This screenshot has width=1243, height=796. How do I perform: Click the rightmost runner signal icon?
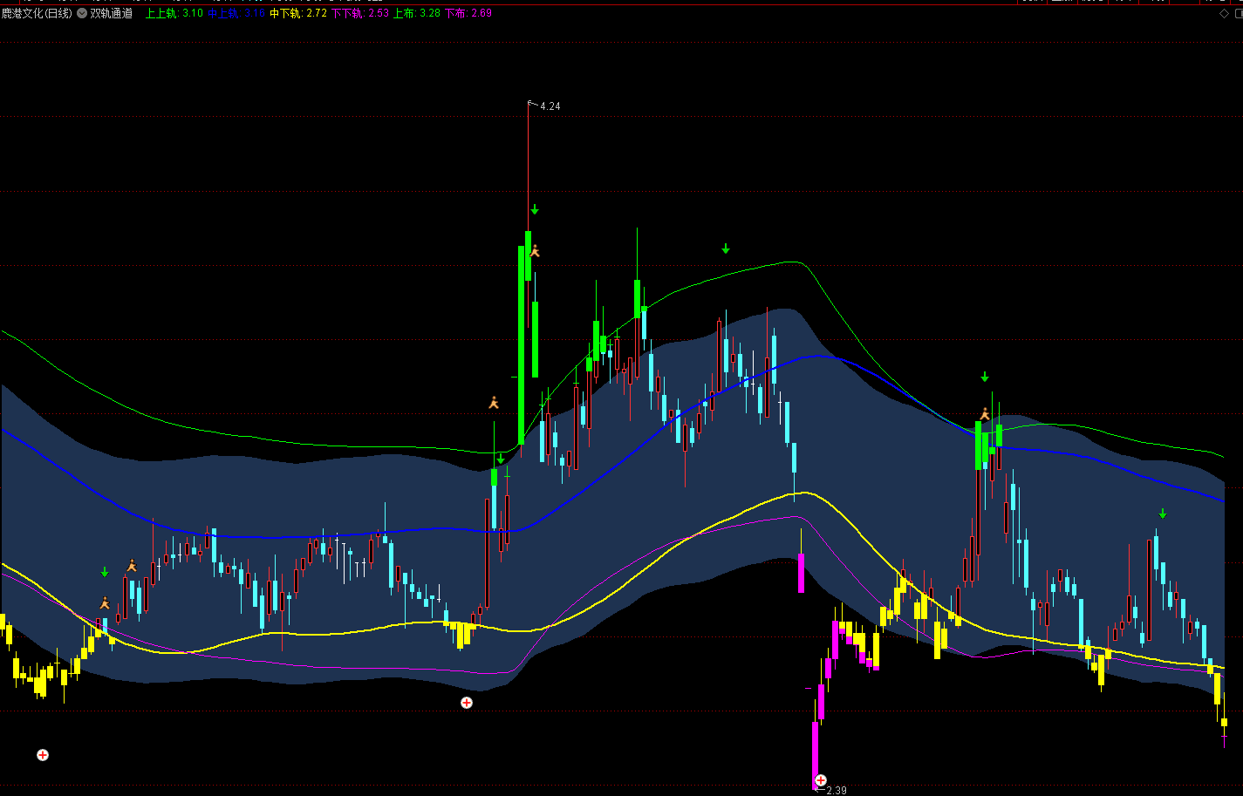coord(985,413)
